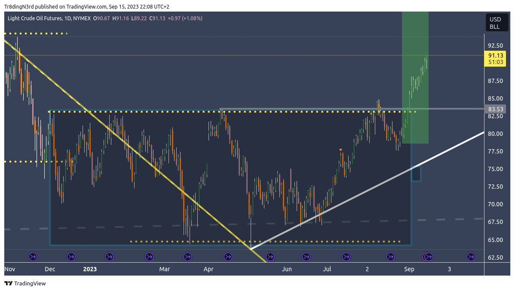The image size is (515, 291).
Task: Click the orange triangle marker above July candles
Action: pyautogui.click(x=340, y=150)
